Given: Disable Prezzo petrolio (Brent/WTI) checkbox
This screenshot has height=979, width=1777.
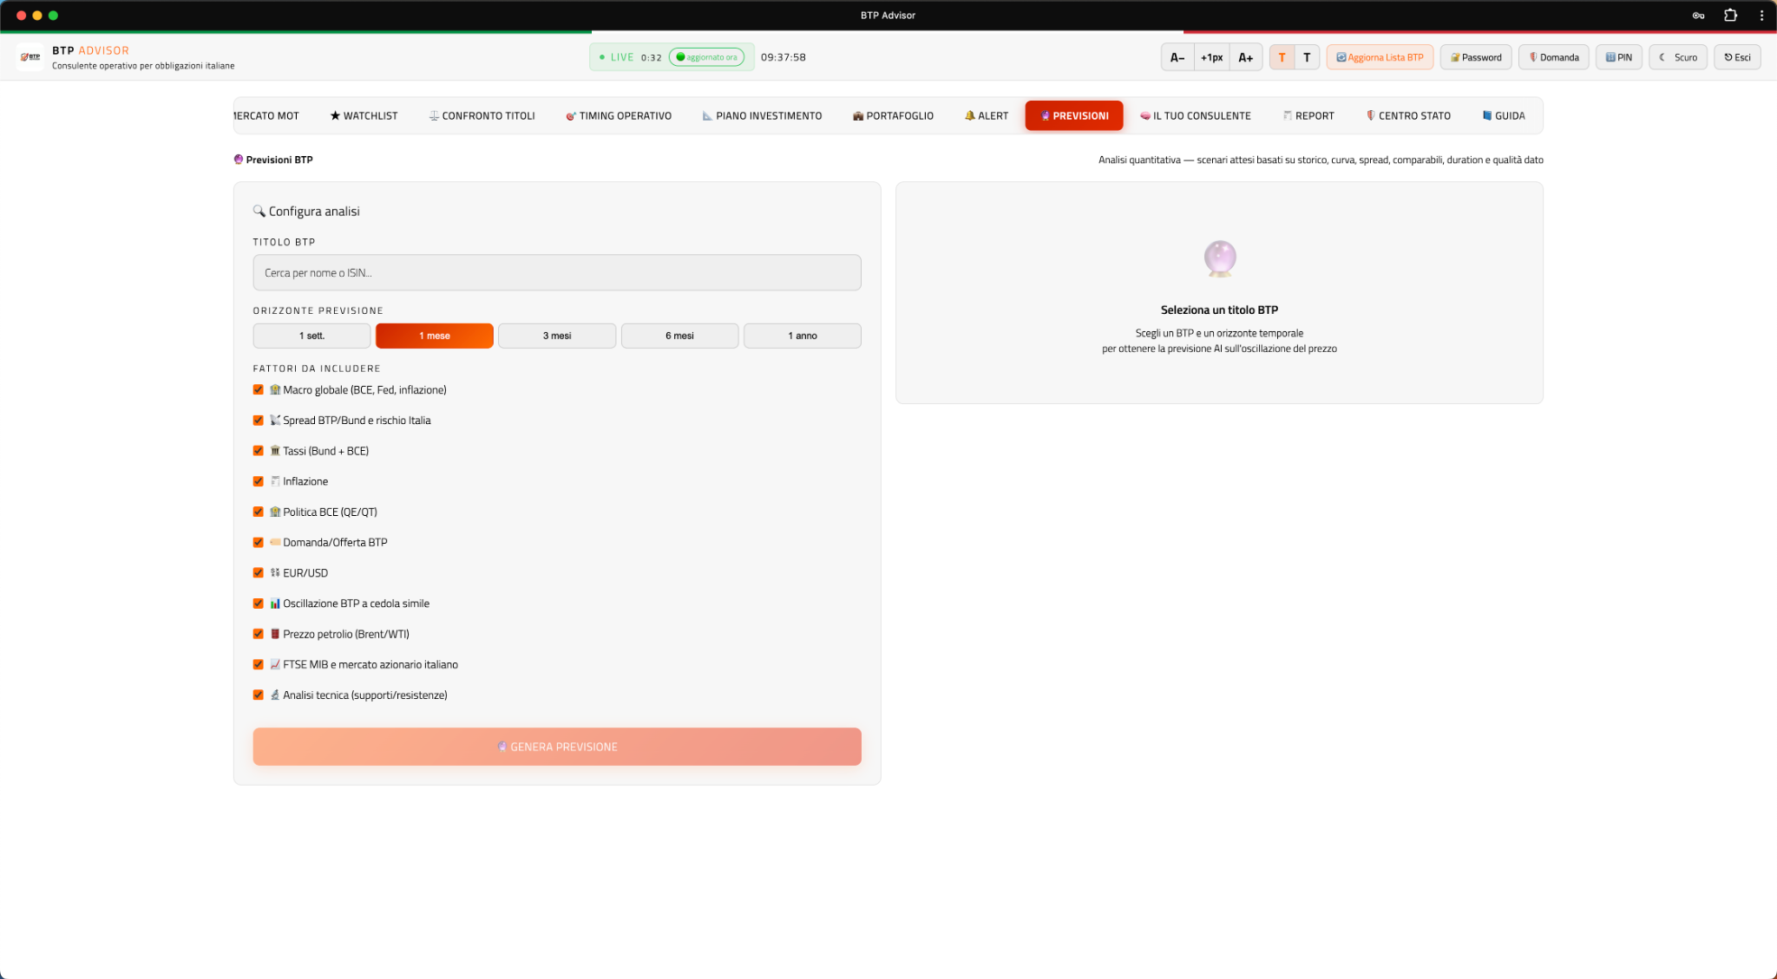Looking at the screenshot, I should [x=258, y=634].
